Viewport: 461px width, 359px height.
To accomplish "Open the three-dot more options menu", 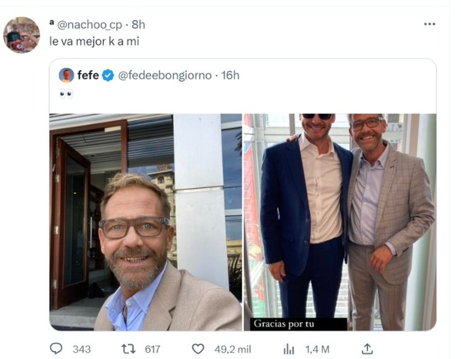I will (x=429, y=24).
